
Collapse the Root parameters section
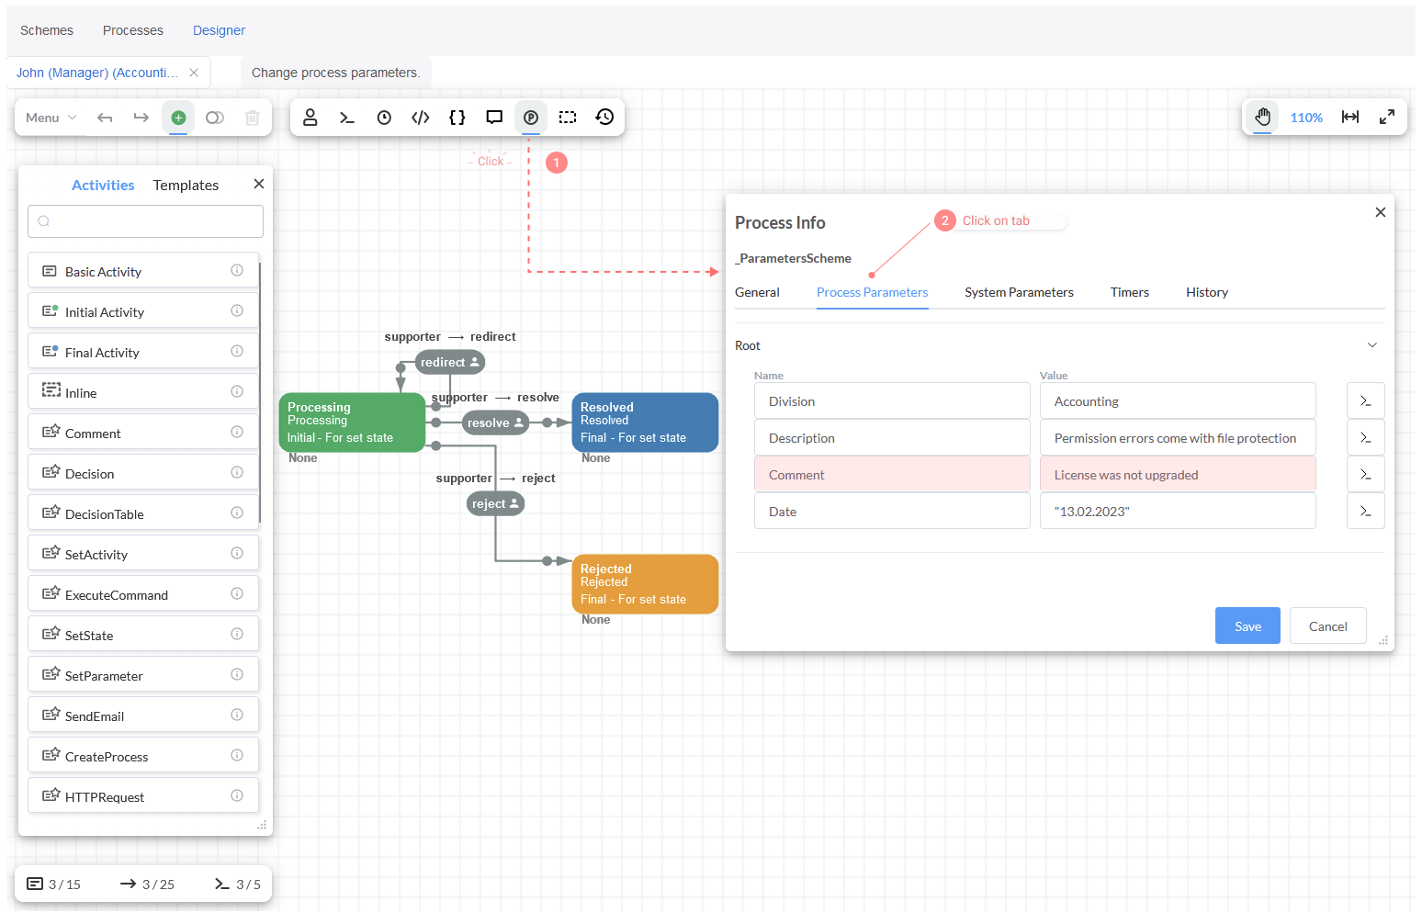coord(1372,345)
